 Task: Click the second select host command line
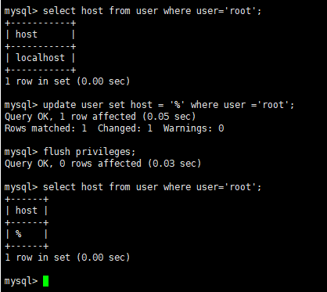(x=133, y=187)
